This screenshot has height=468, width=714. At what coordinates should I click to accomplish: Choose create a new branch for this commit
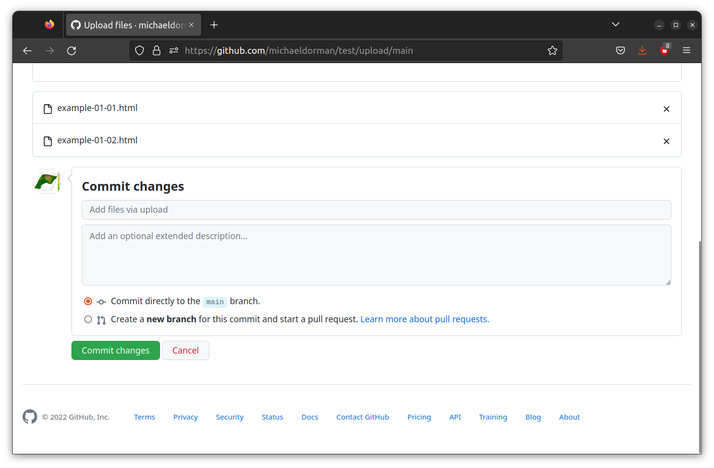click(88, 319)
